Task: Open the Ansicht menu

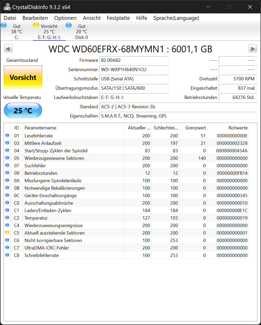Action: [92, 18]
